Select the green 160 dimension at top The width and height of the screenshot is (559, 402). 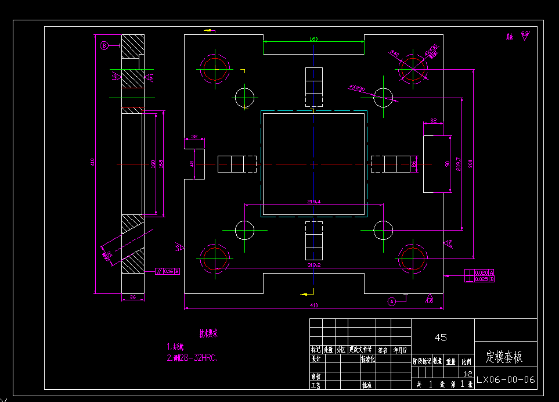pos(313,39)
